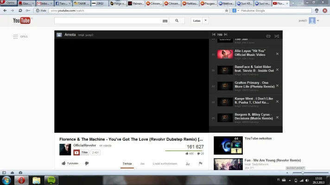Toggle playlist shuffle
This screenshot has width=330, height=185.
click(x=277, y=36)
